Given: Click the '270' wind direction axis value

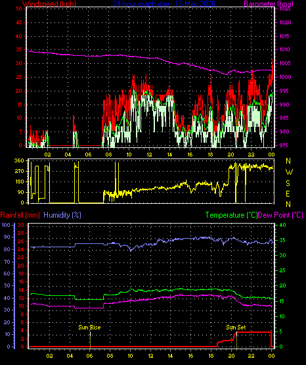Looking at the screenshot, I should point(19,171).
